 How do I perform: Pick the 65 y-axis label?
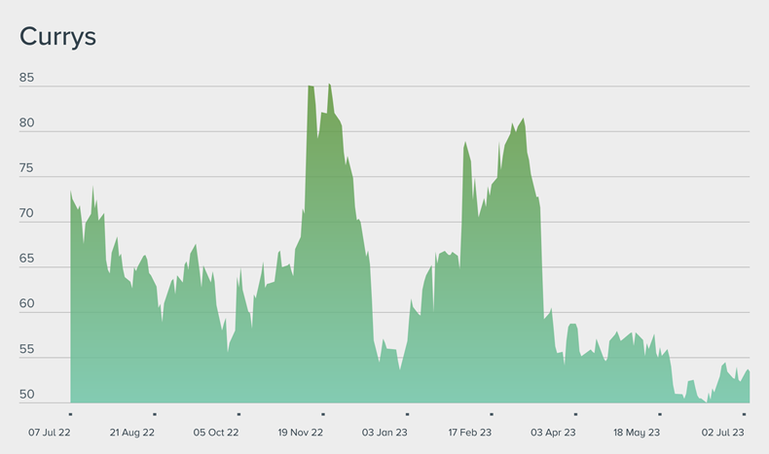(x=26, y=259)
